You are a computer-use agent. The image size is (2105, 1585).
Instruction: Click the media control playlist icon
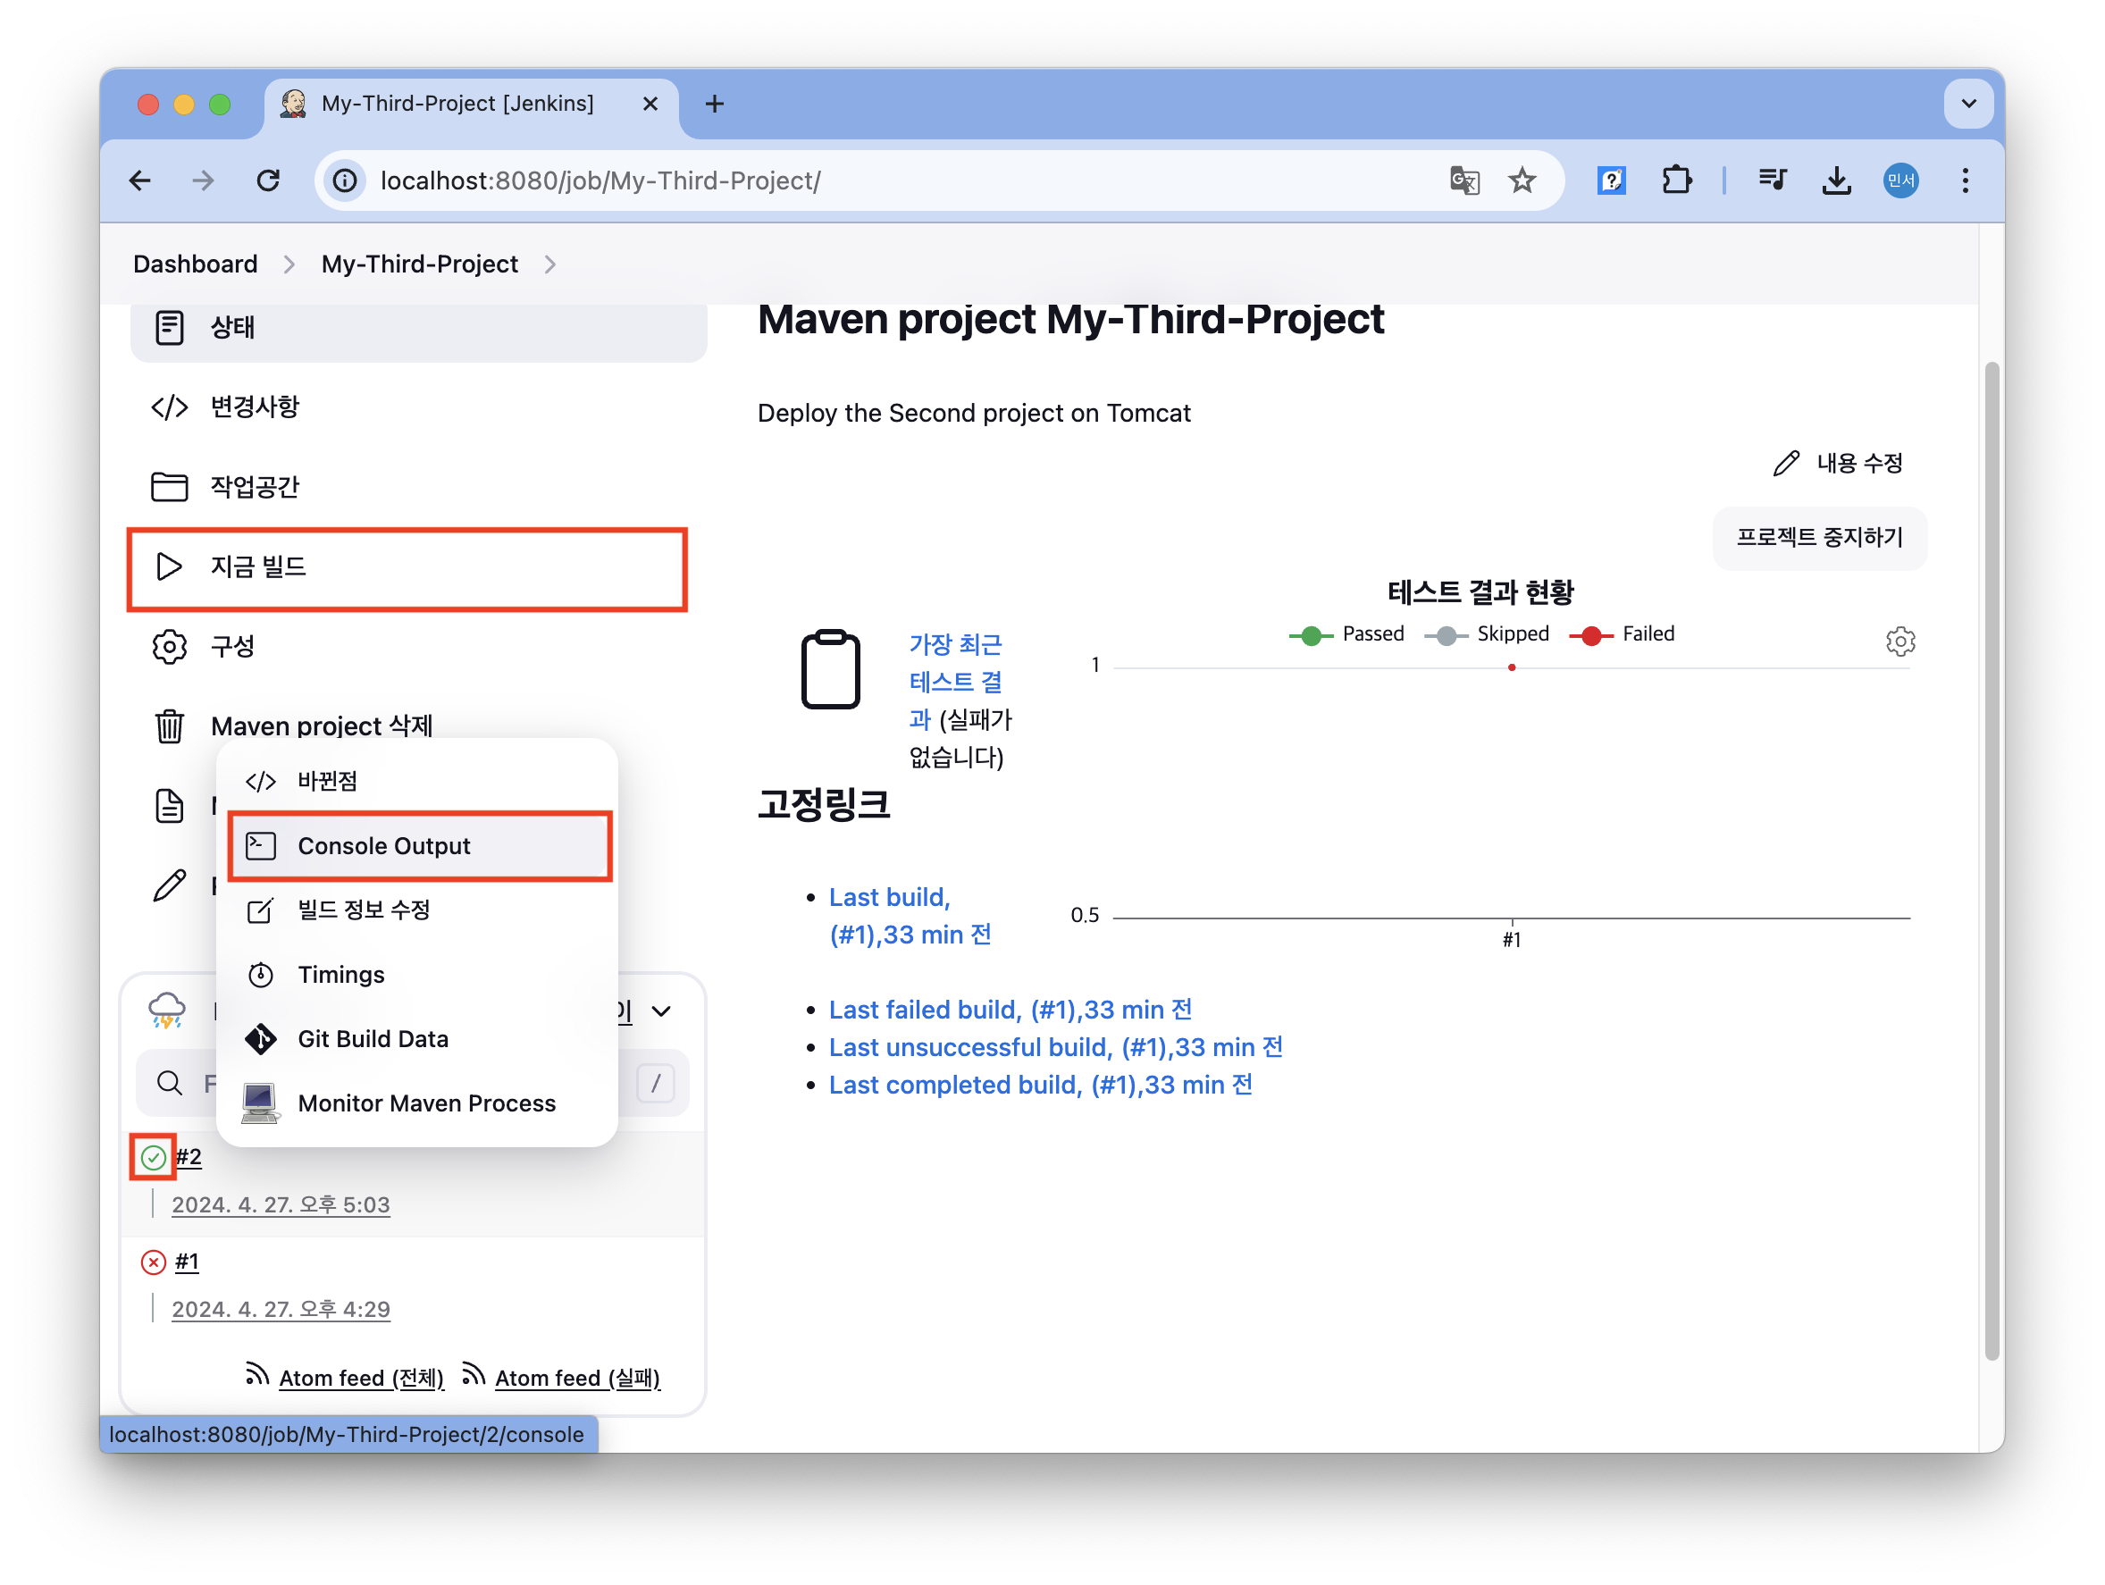tap(1772, 180)
